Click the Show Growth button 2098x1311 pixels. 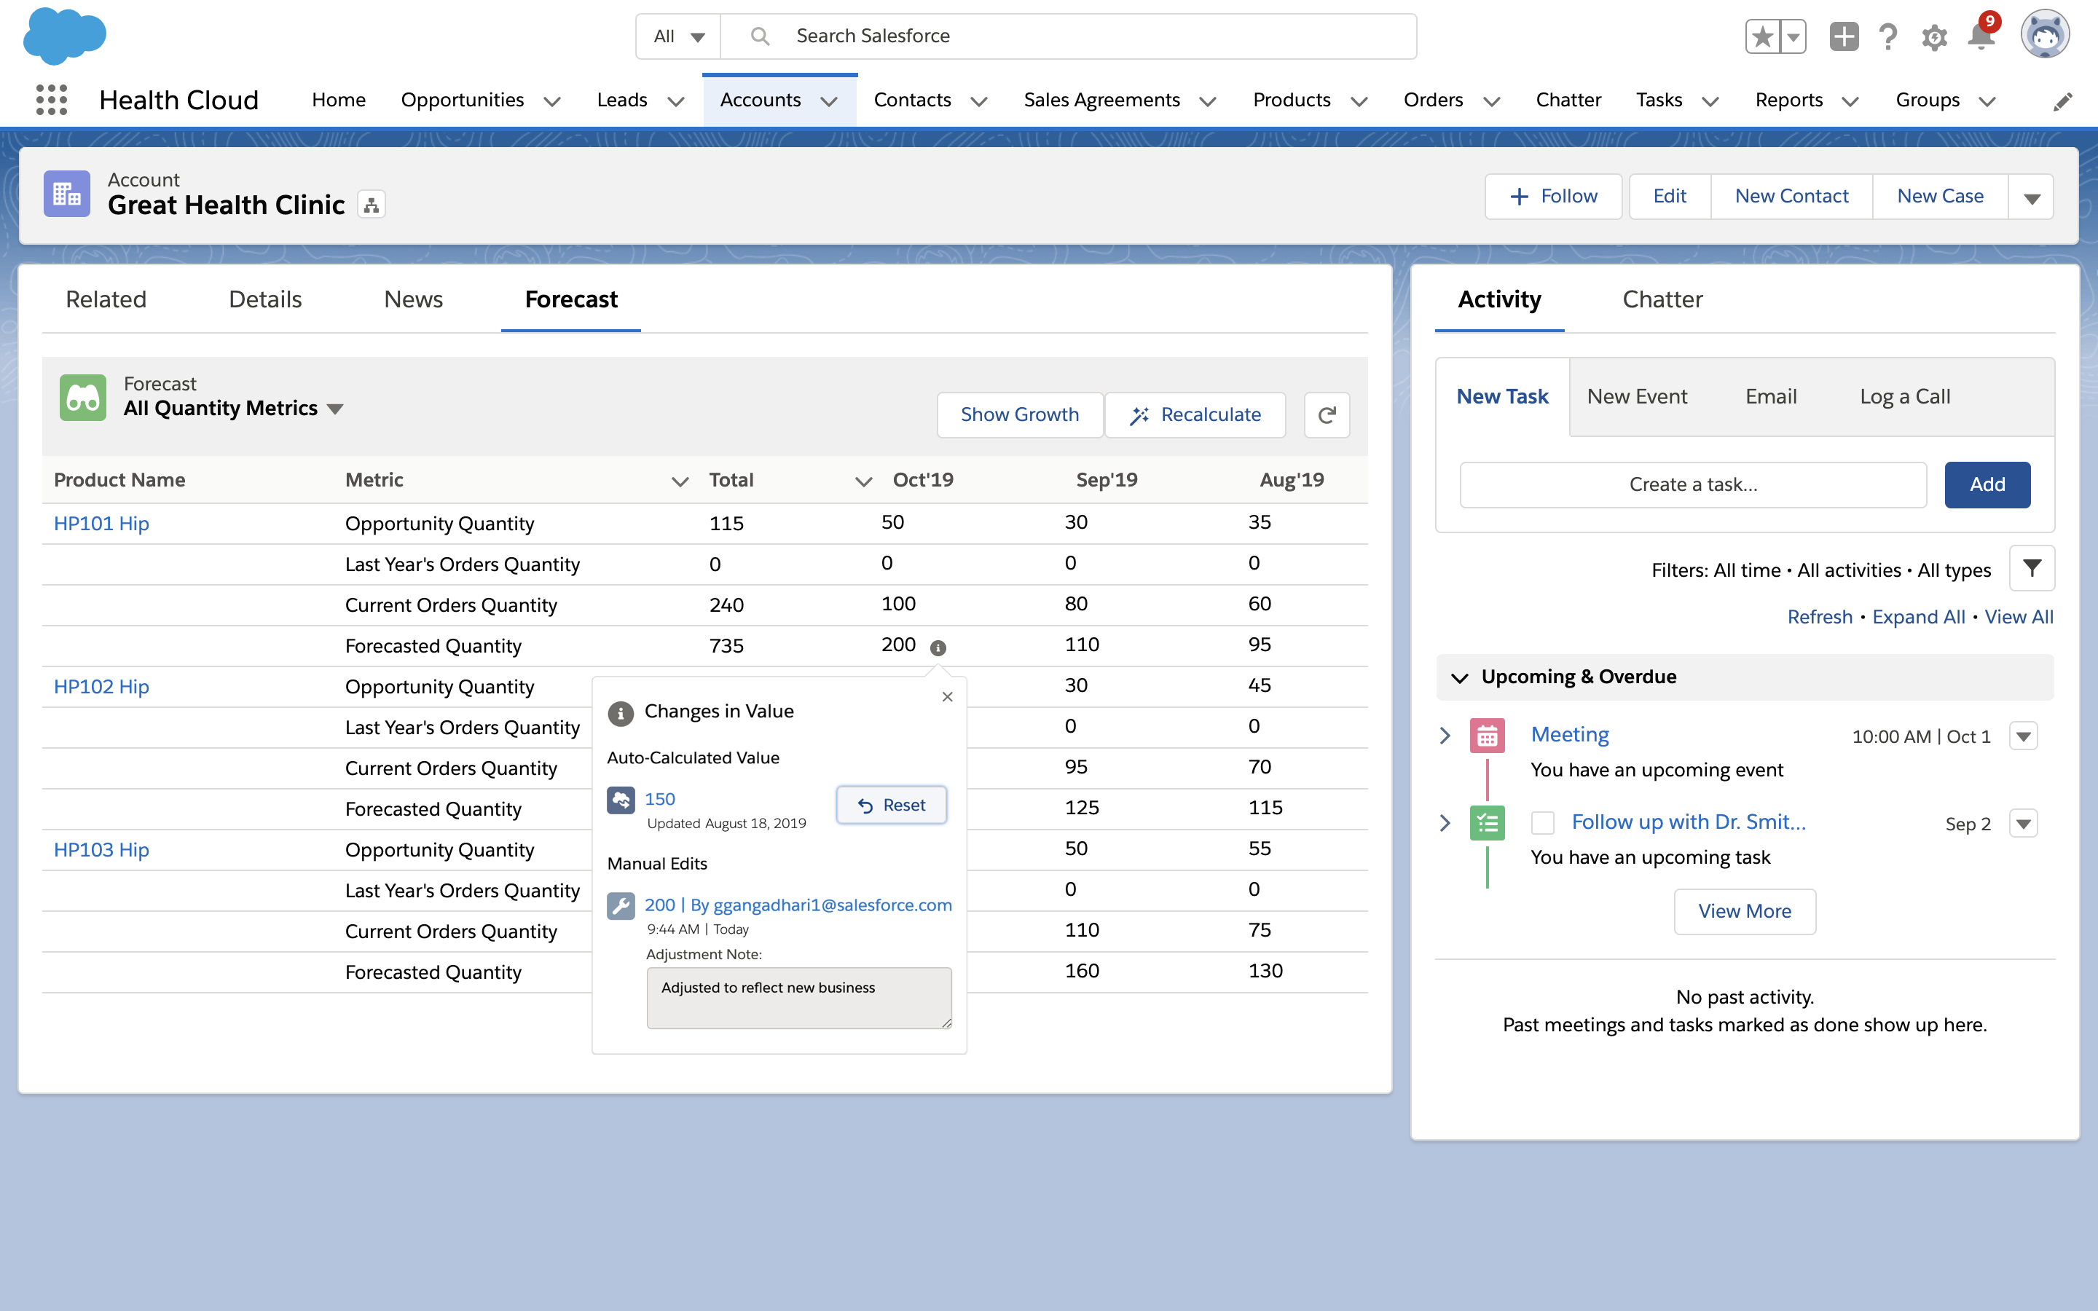pyautogui.click(x=1020, y=414)
